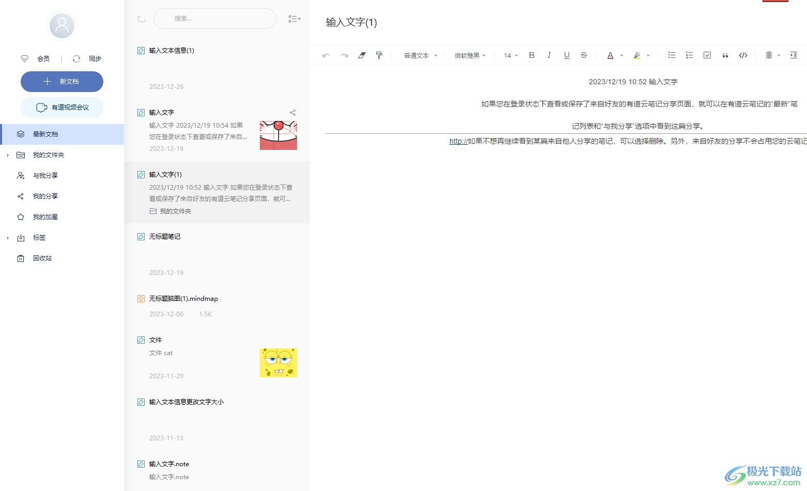This screenshot has height=491, width=807.
Task: Open note 文件
Action: click(217, 358)
